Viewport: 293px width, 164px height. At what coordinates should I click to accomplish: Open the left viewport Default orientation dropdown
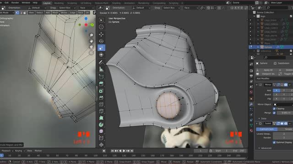[37, 8]
